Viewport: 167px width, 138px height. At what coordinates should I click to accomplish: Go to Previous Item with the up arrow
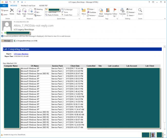click(18, 2)
